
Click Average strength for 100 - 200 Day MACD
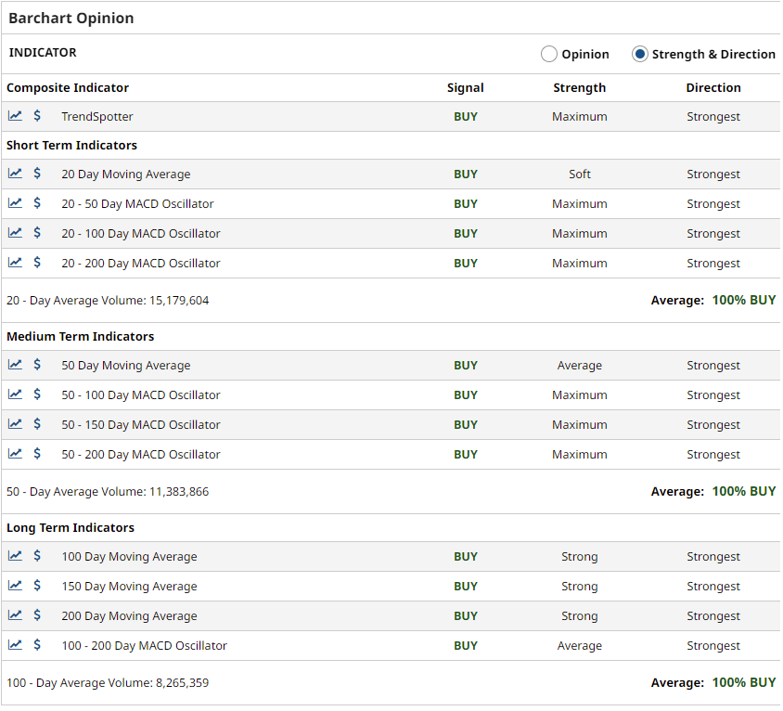579,646
